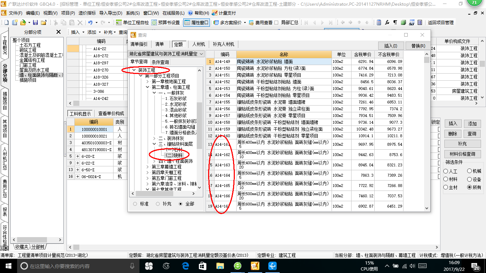Open the 插入 dropdown arrow in sub-toolbar
The image size is (486, 273).
(83, 32)
